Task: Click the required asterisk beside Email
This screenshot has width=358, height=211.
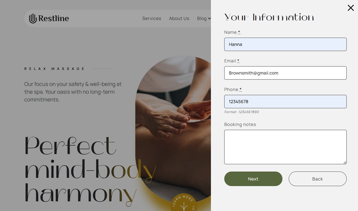Action: point(238,61)
